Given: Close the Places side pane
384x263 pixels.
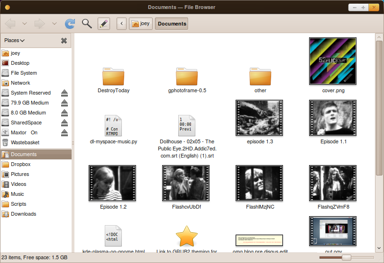Looking at the screenshot, I should tap(64, 41).
